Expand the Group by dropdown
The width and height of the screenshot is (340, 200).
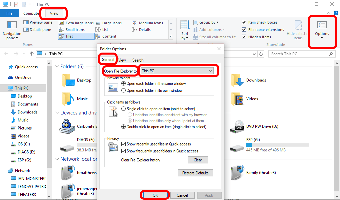click(x=209, y=22)
